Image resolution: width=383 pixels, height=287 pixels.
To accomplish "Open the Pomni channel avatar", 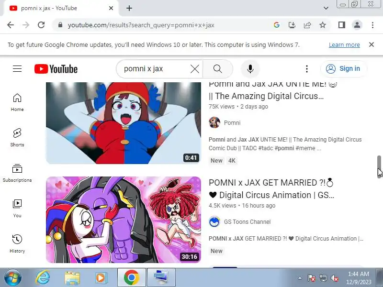I will (x=214, y=122).
